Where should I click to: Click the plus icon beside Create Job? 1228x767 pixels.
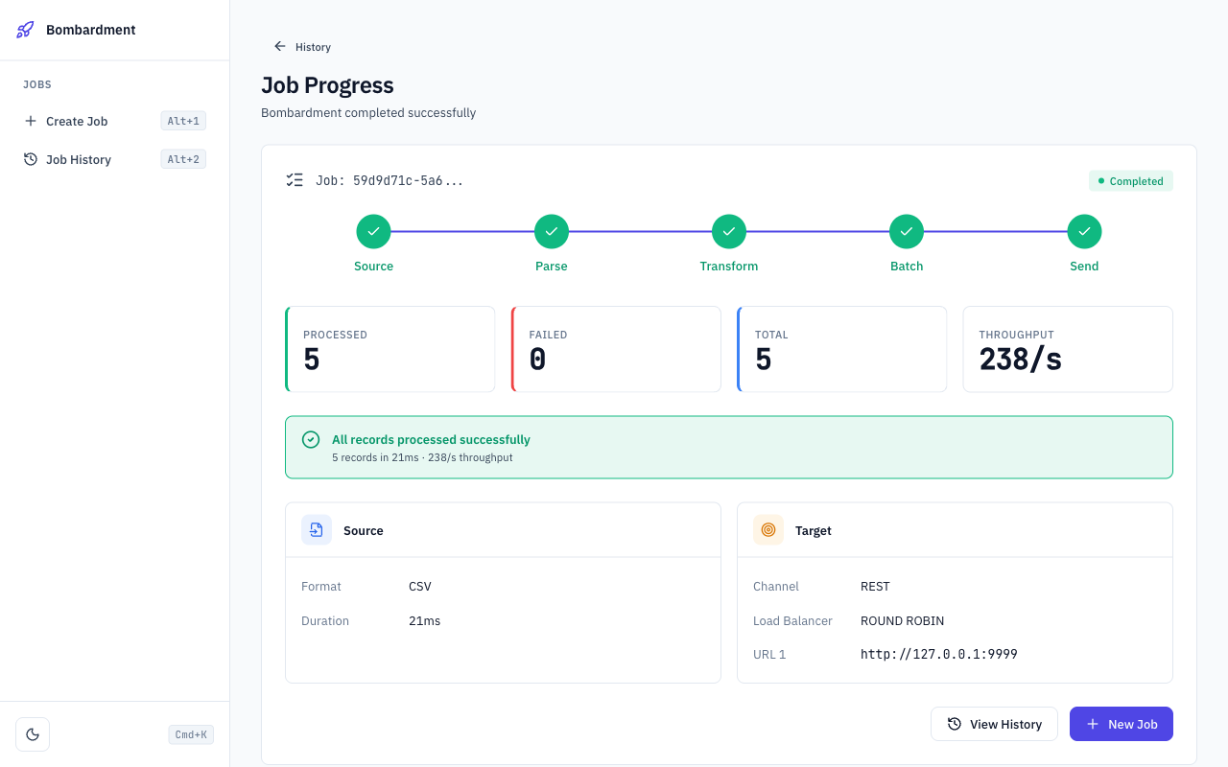pyautogui.click(x=32, y=121)
